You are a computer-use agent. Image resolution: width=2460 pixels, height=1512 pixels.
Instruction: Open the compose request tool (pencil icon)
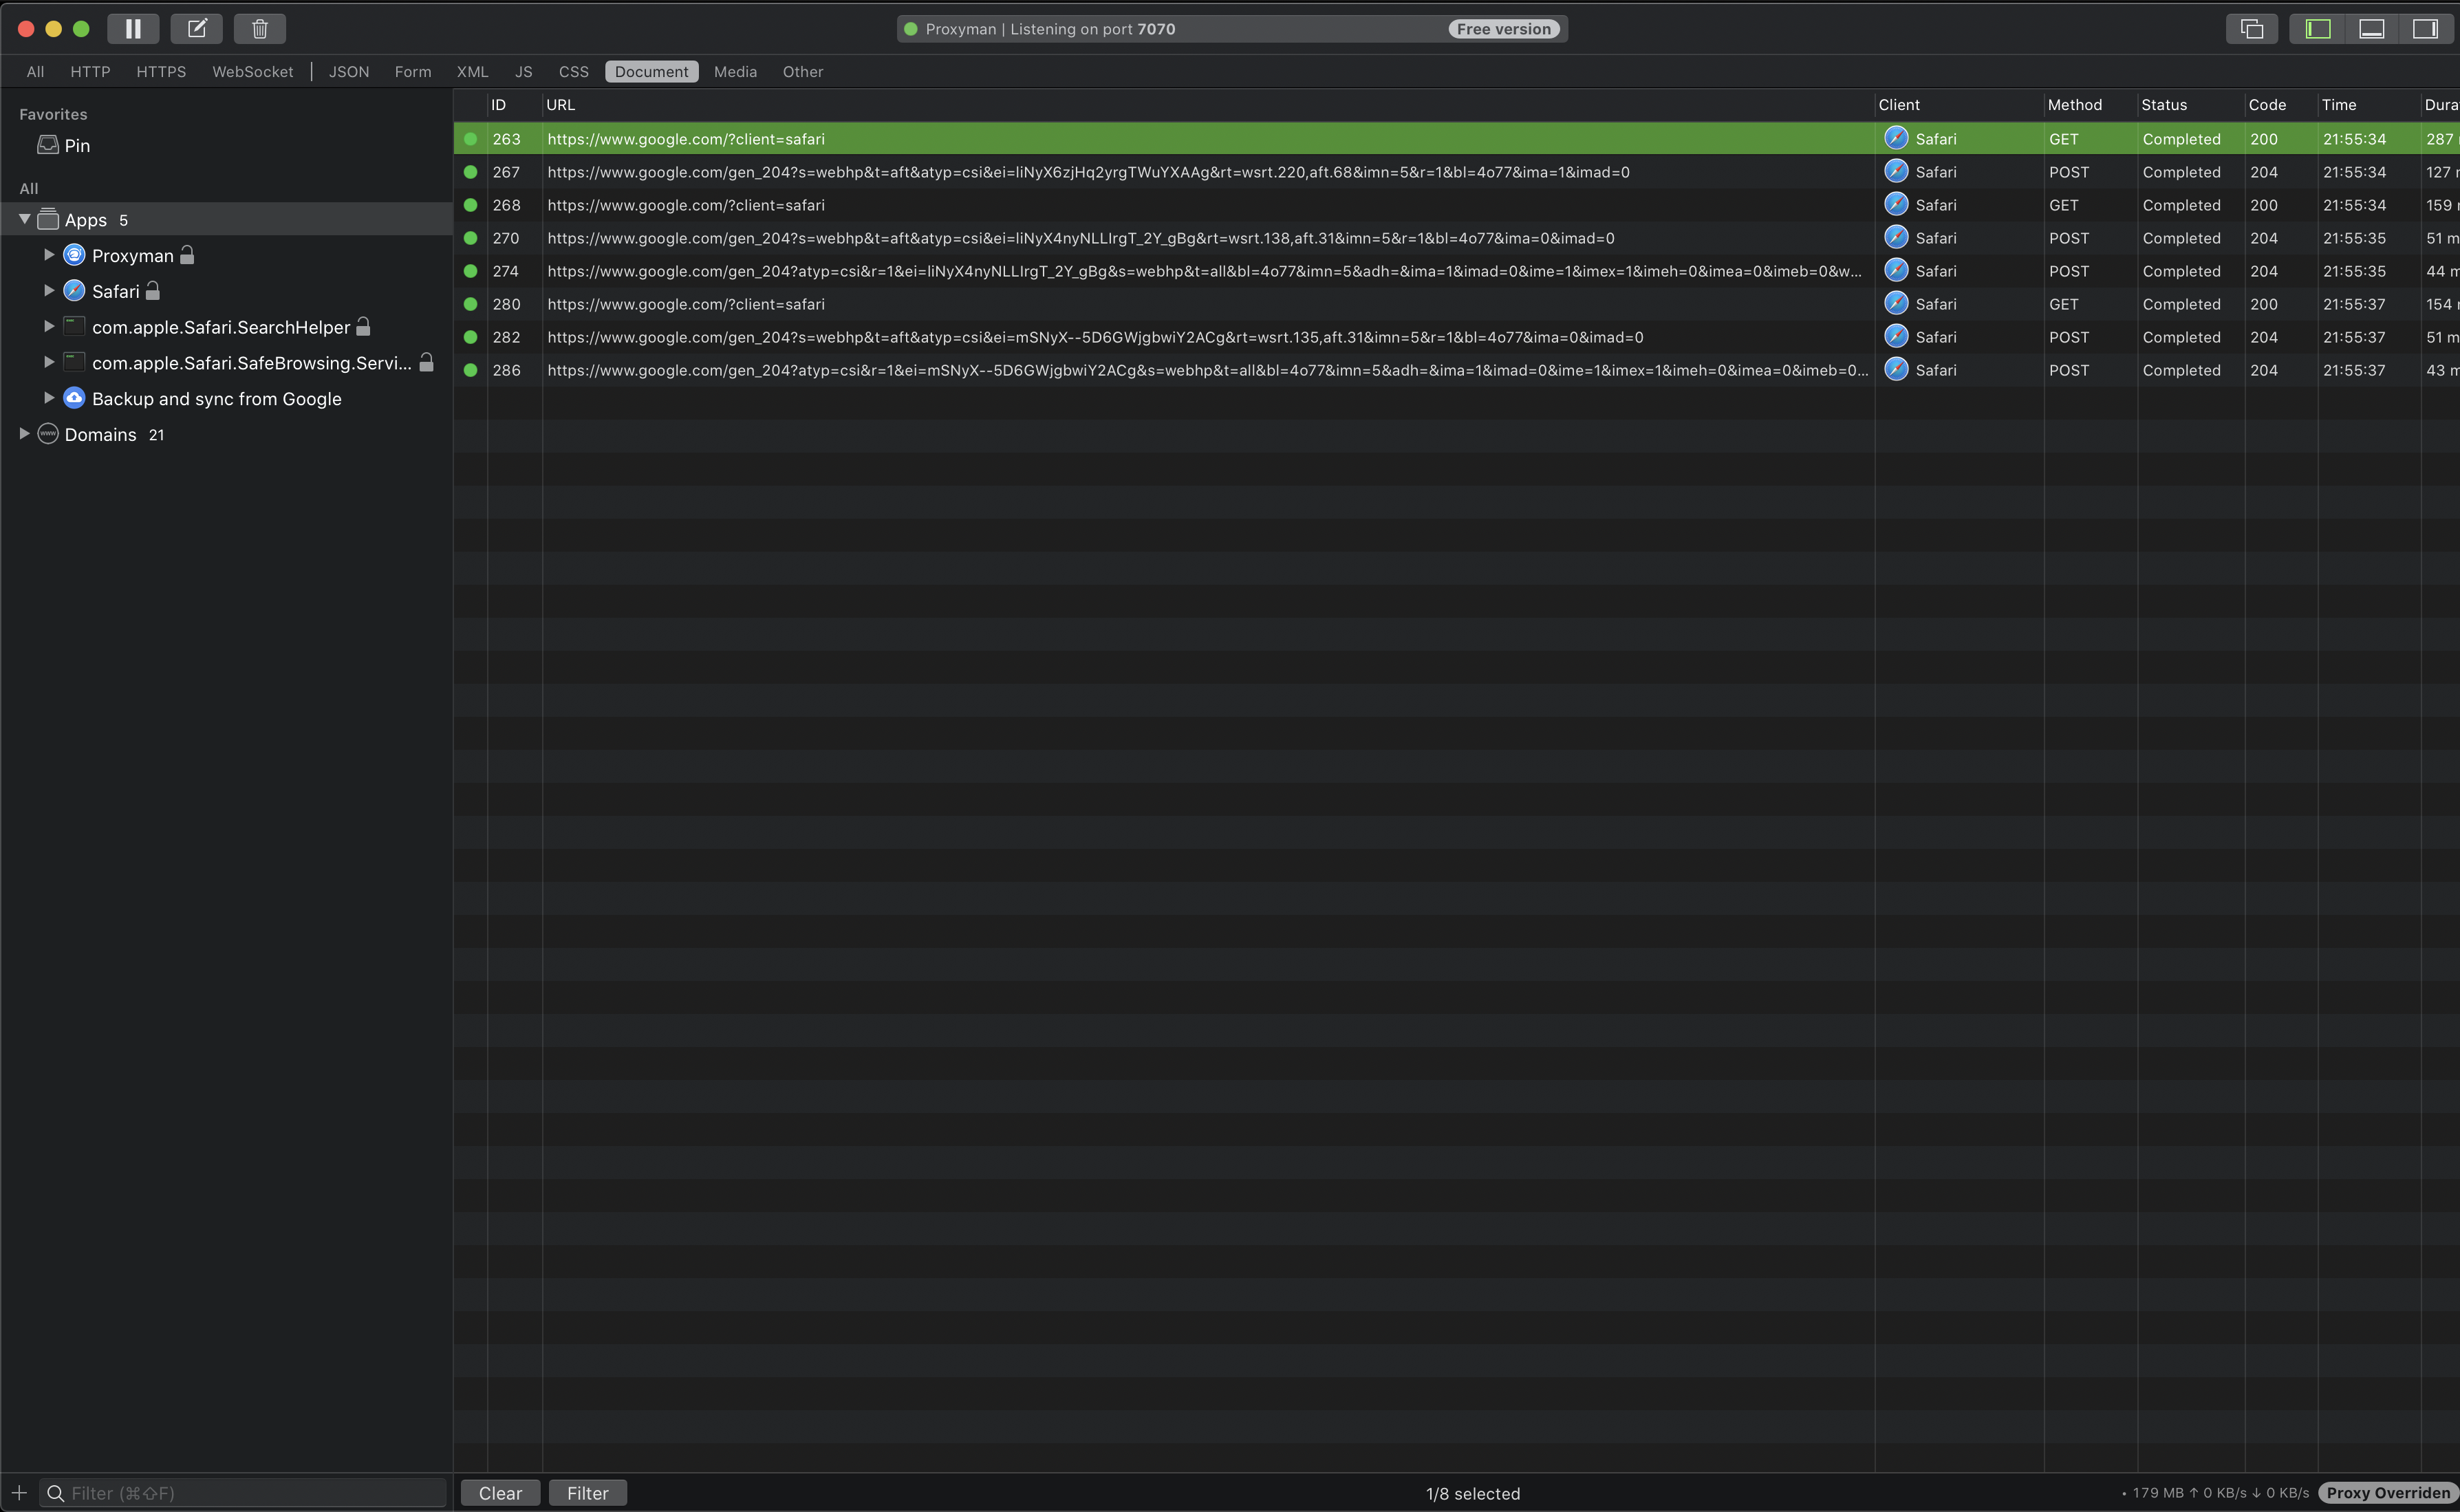[x=196, y=28]
